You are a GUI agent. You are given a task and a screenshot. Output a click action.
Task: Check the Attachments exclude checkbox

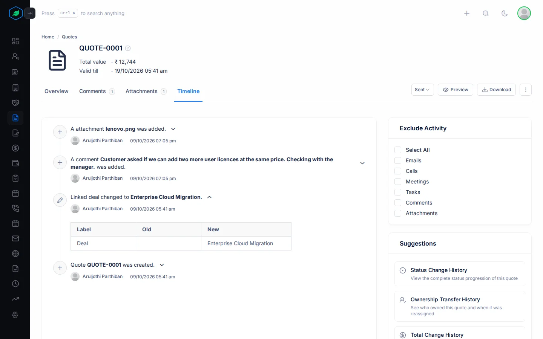coord(398,213)
